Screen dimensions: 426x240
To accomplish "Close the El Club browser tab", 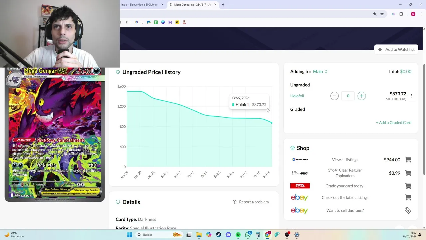I will (x=162, y=5).
